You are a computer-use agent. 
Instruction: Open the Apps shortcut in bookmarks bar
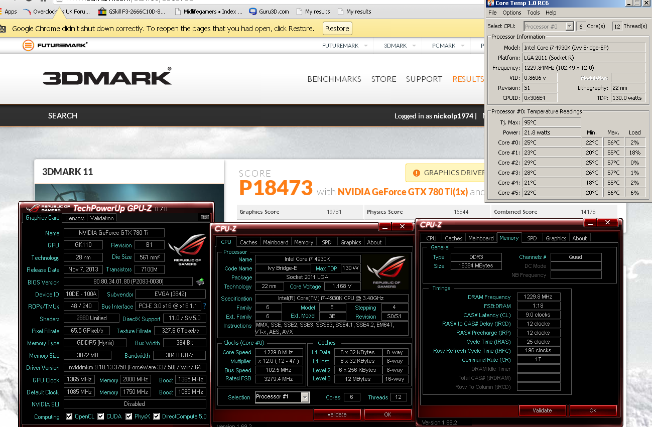tap(9, 12)
